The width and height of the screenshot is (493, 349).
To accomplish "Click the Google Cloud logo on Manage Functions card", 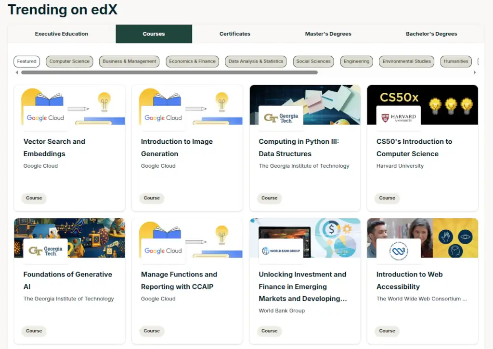I will pos(162,250).
